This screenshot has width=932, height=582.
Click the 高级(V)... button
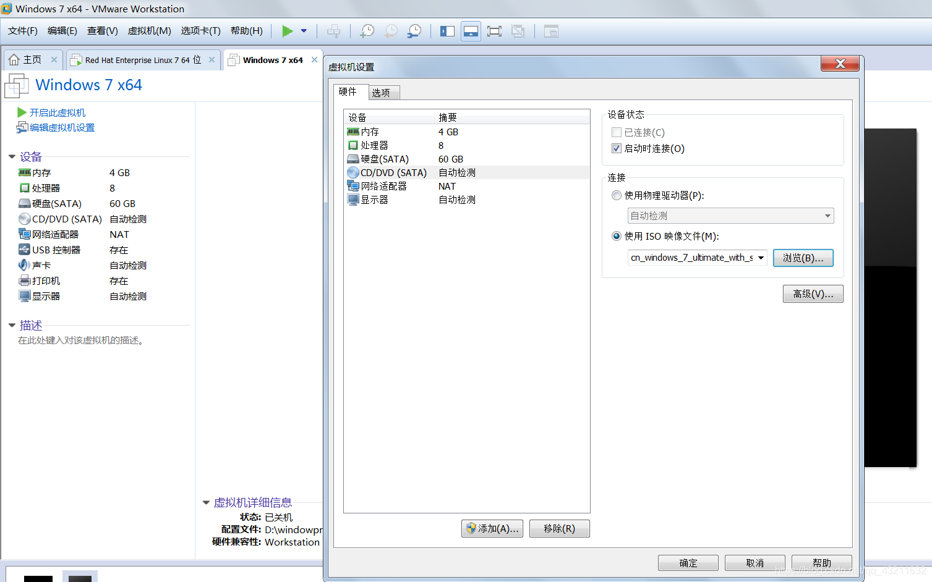tap(813, 293)
